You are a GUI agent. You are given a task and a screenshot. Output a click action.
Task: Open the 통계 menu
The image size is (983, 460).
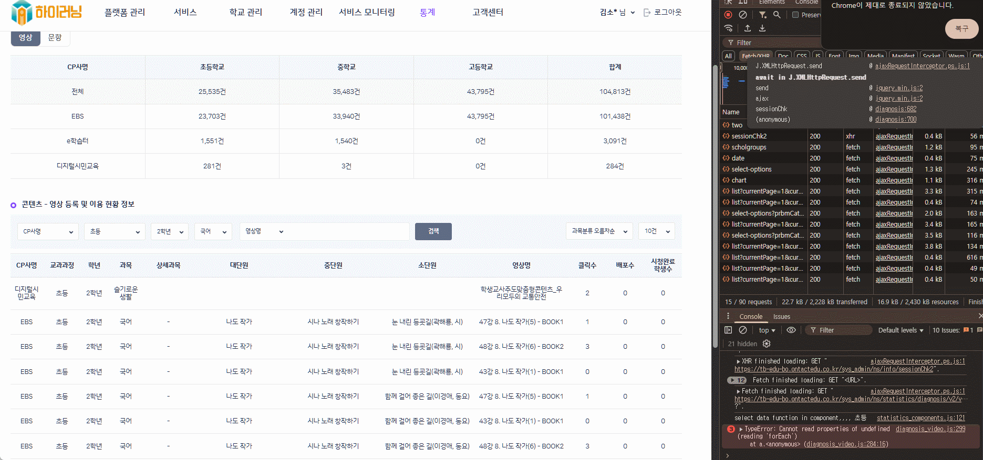click(x=427, y=12)
